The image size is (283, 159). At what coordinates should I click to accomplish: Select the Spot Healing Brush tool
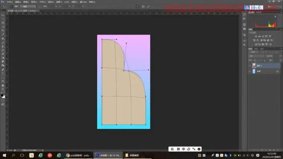pos(3,39)
